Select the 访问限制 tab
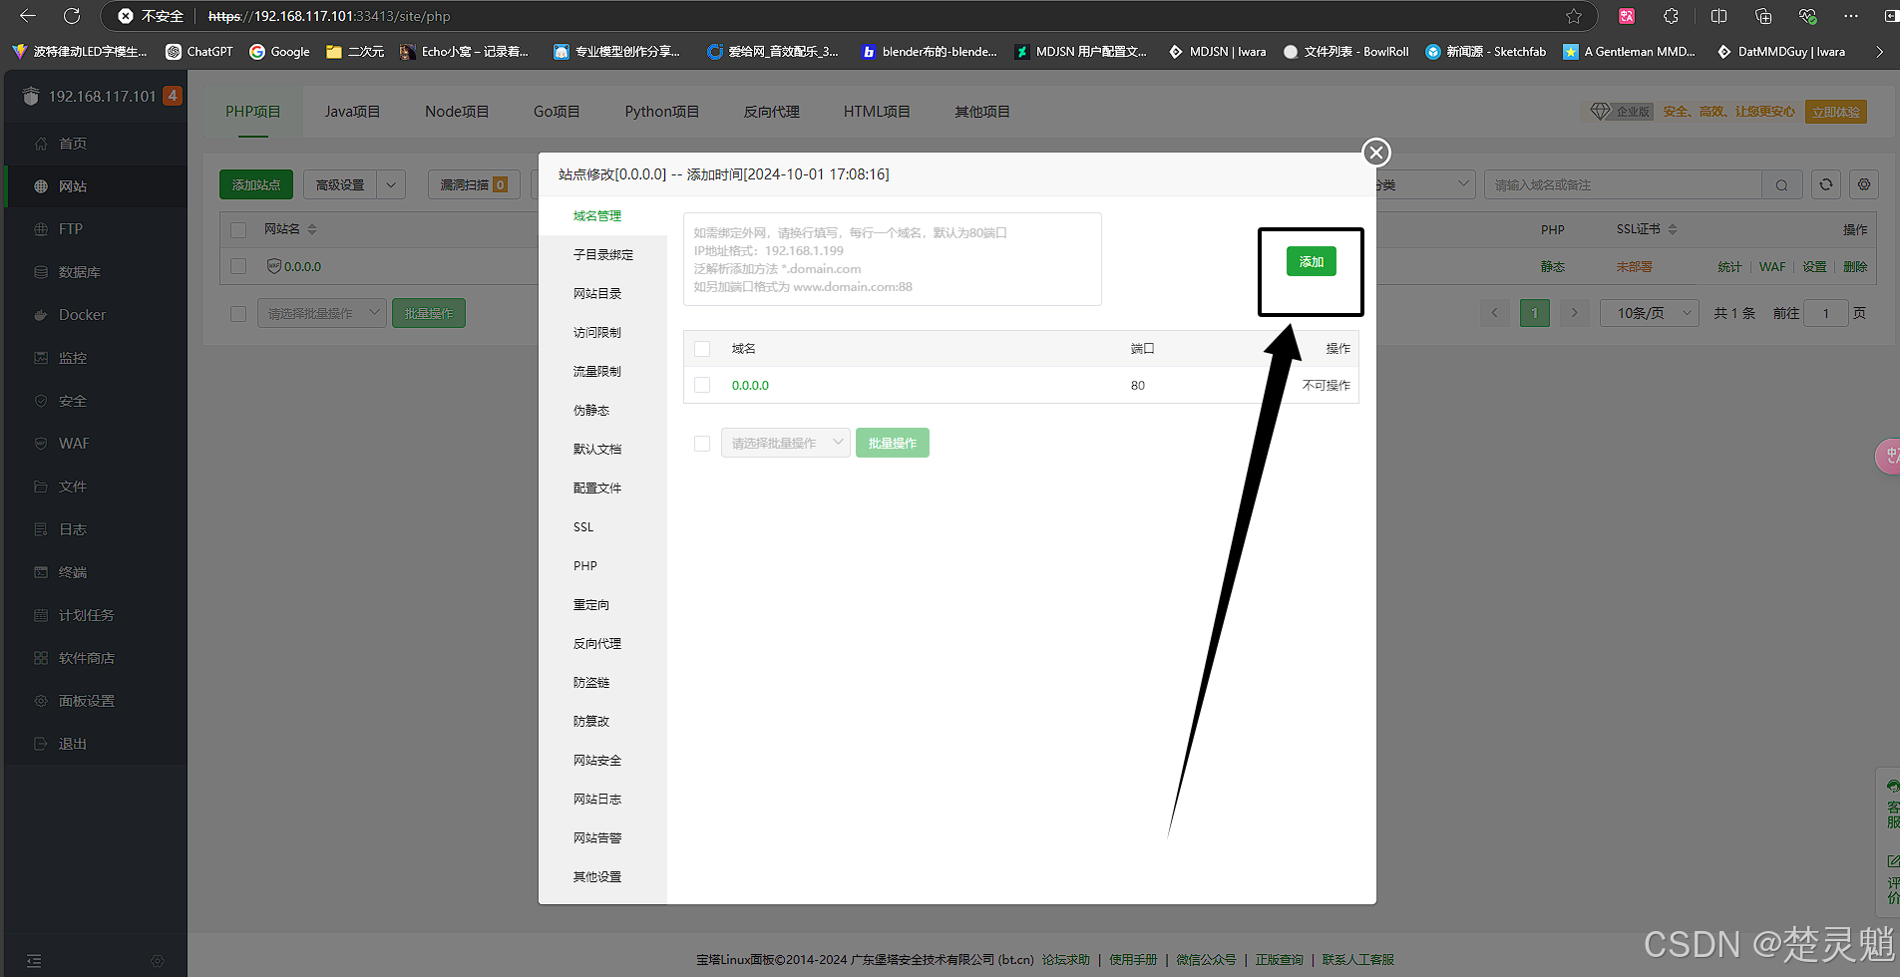This screenshot has height=977, width=1900. coord(602,333)
